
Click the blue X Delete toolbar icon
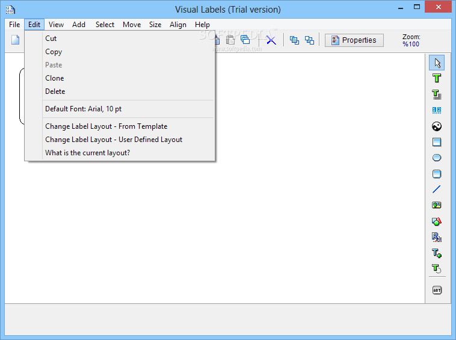(271, 40)
